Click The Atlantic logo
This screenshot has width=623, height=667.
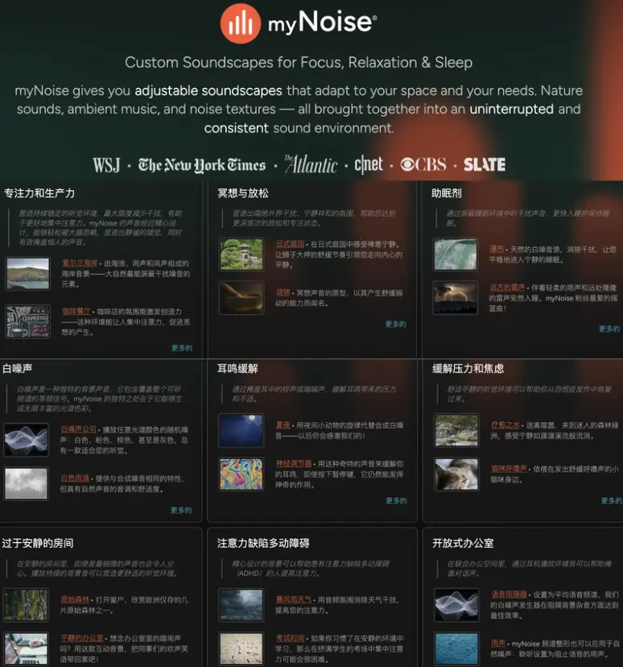311,164
